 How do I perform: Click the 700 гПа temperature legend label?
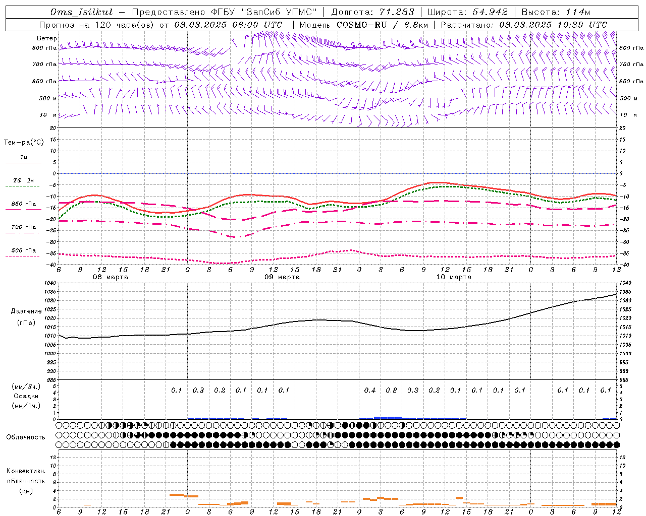click(x=24, y=227)
